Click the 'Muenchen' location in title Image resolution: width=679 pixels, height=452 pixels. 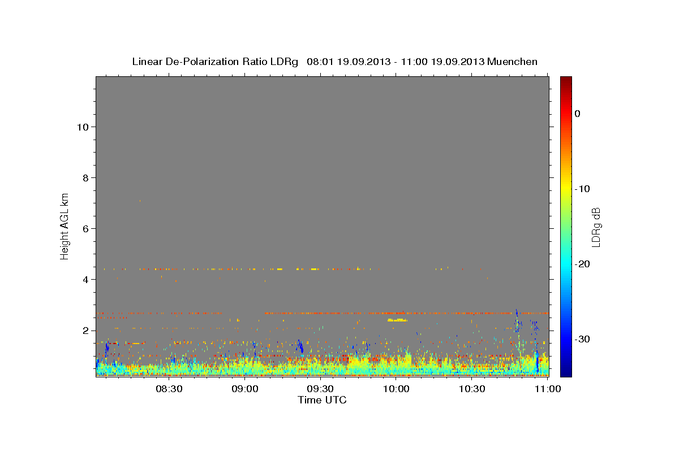click(513, 62)
